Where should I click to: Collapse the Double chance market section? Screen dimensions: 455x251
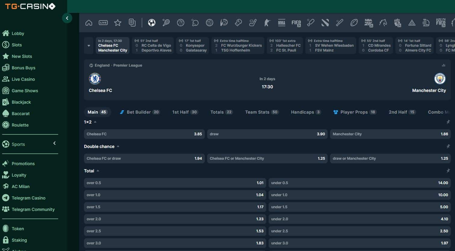point(118,146)
